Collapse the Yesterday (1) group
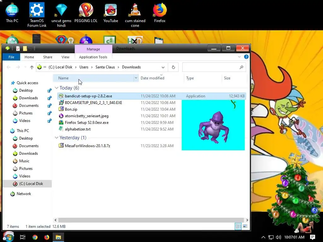Image resolution: width=323 pixels, height=242 pixels. [x=56, y=138]
